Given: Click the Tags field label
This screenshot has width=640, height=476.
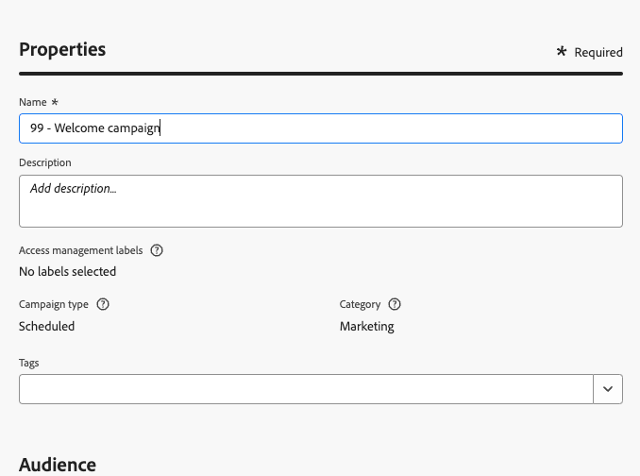Looking at the screenshot, I should (x=28, y=362).
